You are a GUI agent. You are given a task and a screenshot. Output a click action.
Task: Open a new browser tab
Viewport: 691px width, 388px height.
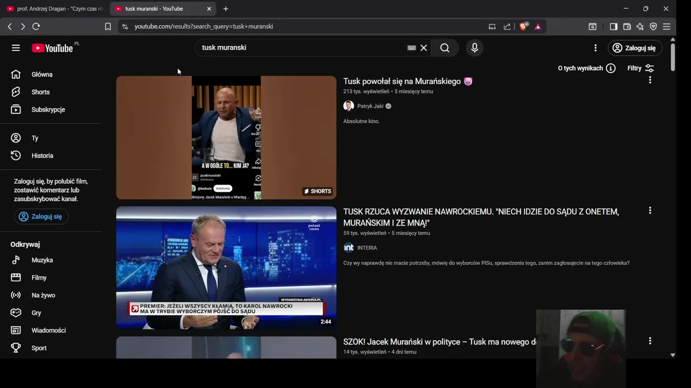pos(226,9)
